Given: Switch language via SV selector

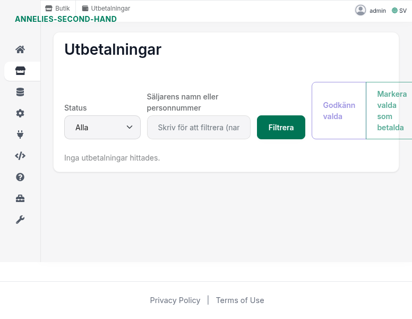Looking at the screenshot, I should click(399, 11).
